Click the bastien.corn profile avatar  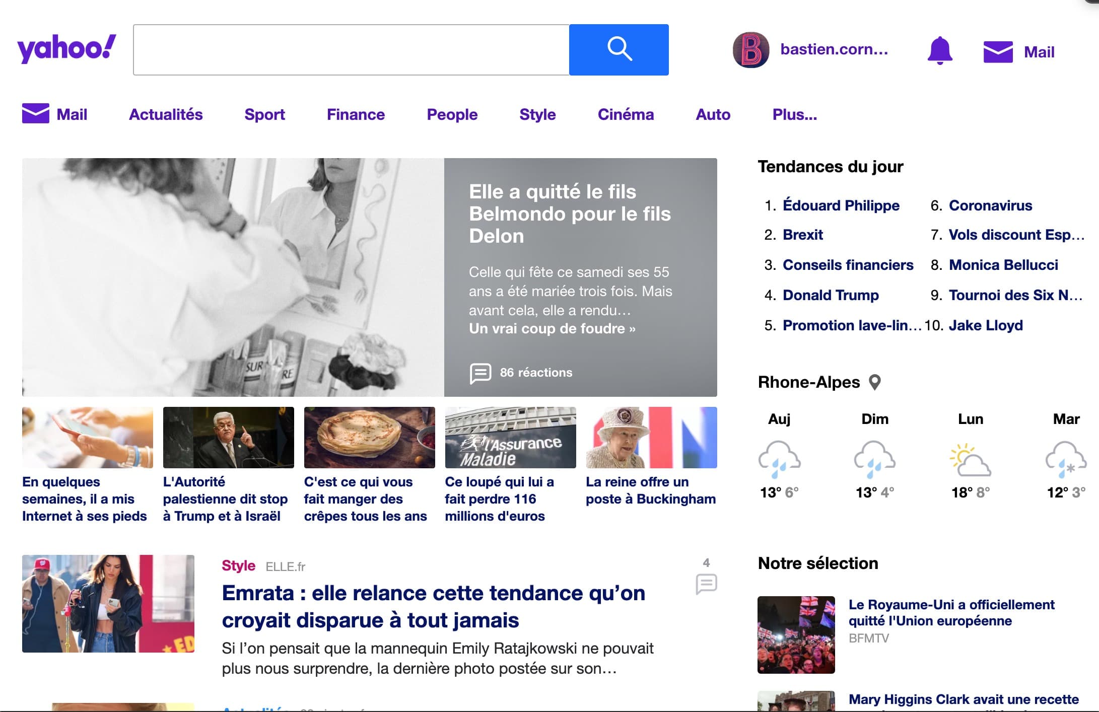750,50
